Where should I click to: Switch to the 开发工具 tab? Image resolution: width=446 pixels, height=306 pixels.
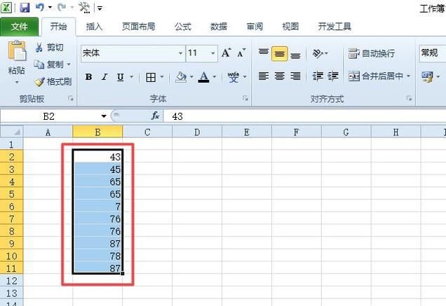point(334,27)
